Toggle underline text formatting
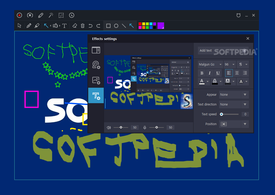The width and height of the screenshot is (275, 195). coord(218,73)
